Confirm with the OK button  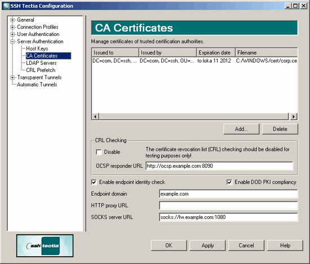click(x=169, y=245)
